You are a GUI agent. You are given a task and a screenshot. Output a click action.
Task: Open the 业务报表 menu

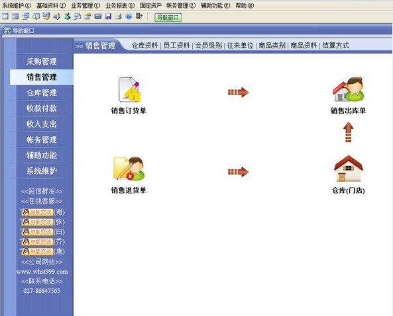121,5
